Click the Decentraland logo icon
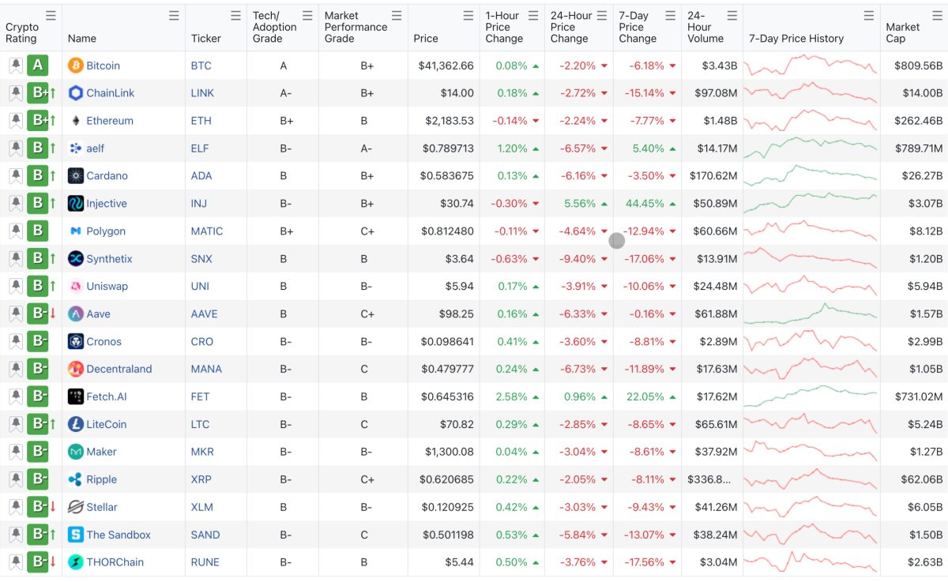This screenshot has height=582, width=948. pyautogui.click(x=76, y=369)
